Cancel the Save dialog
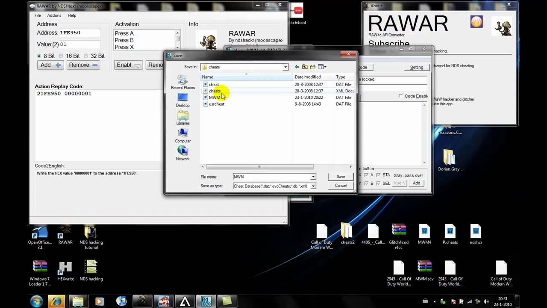Image resolution: width=547 pixels, height=308 pixels. coord(341,186)
